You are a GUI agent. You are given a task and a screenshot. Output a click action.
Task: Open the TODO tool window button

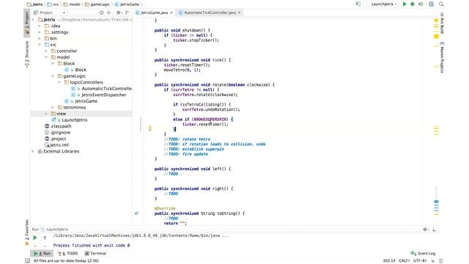[67, 254]
